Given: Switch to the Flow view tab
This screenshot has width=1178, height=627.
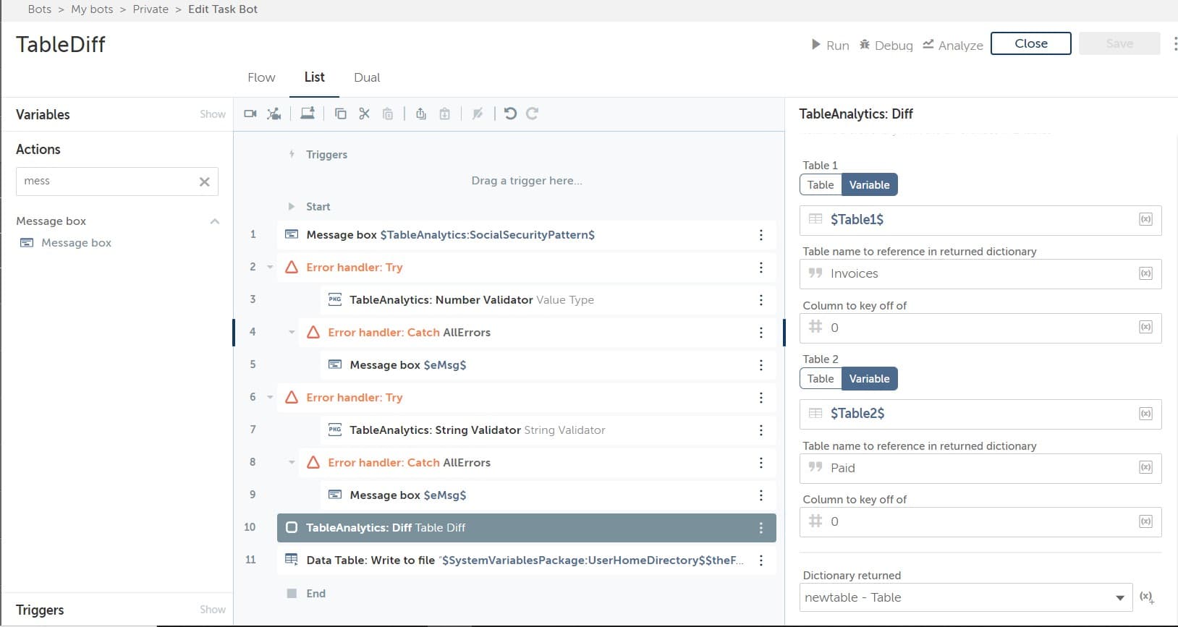Looking at the screenshot, I should tap(261, 78).
